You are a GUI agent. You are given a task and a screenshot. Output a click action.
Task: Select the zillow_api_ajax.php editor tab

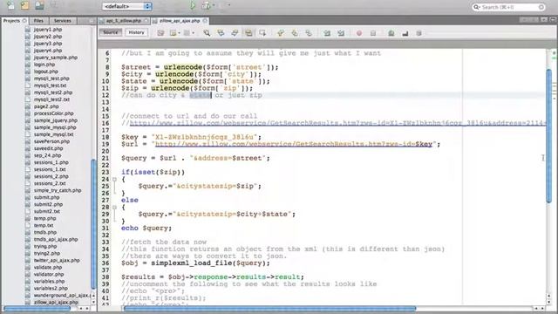pyautogui.click(x=180, y=21)
